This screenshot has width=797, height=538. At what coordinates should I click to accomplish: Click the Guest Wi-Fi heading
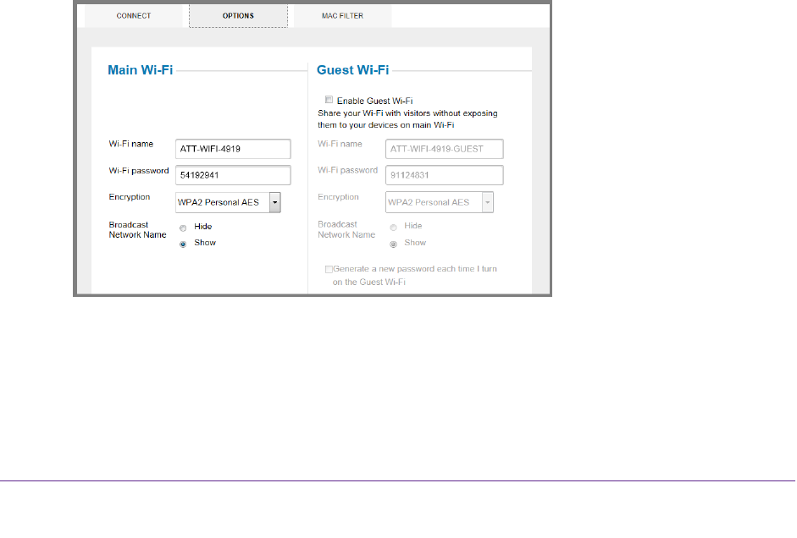(352, 70)
